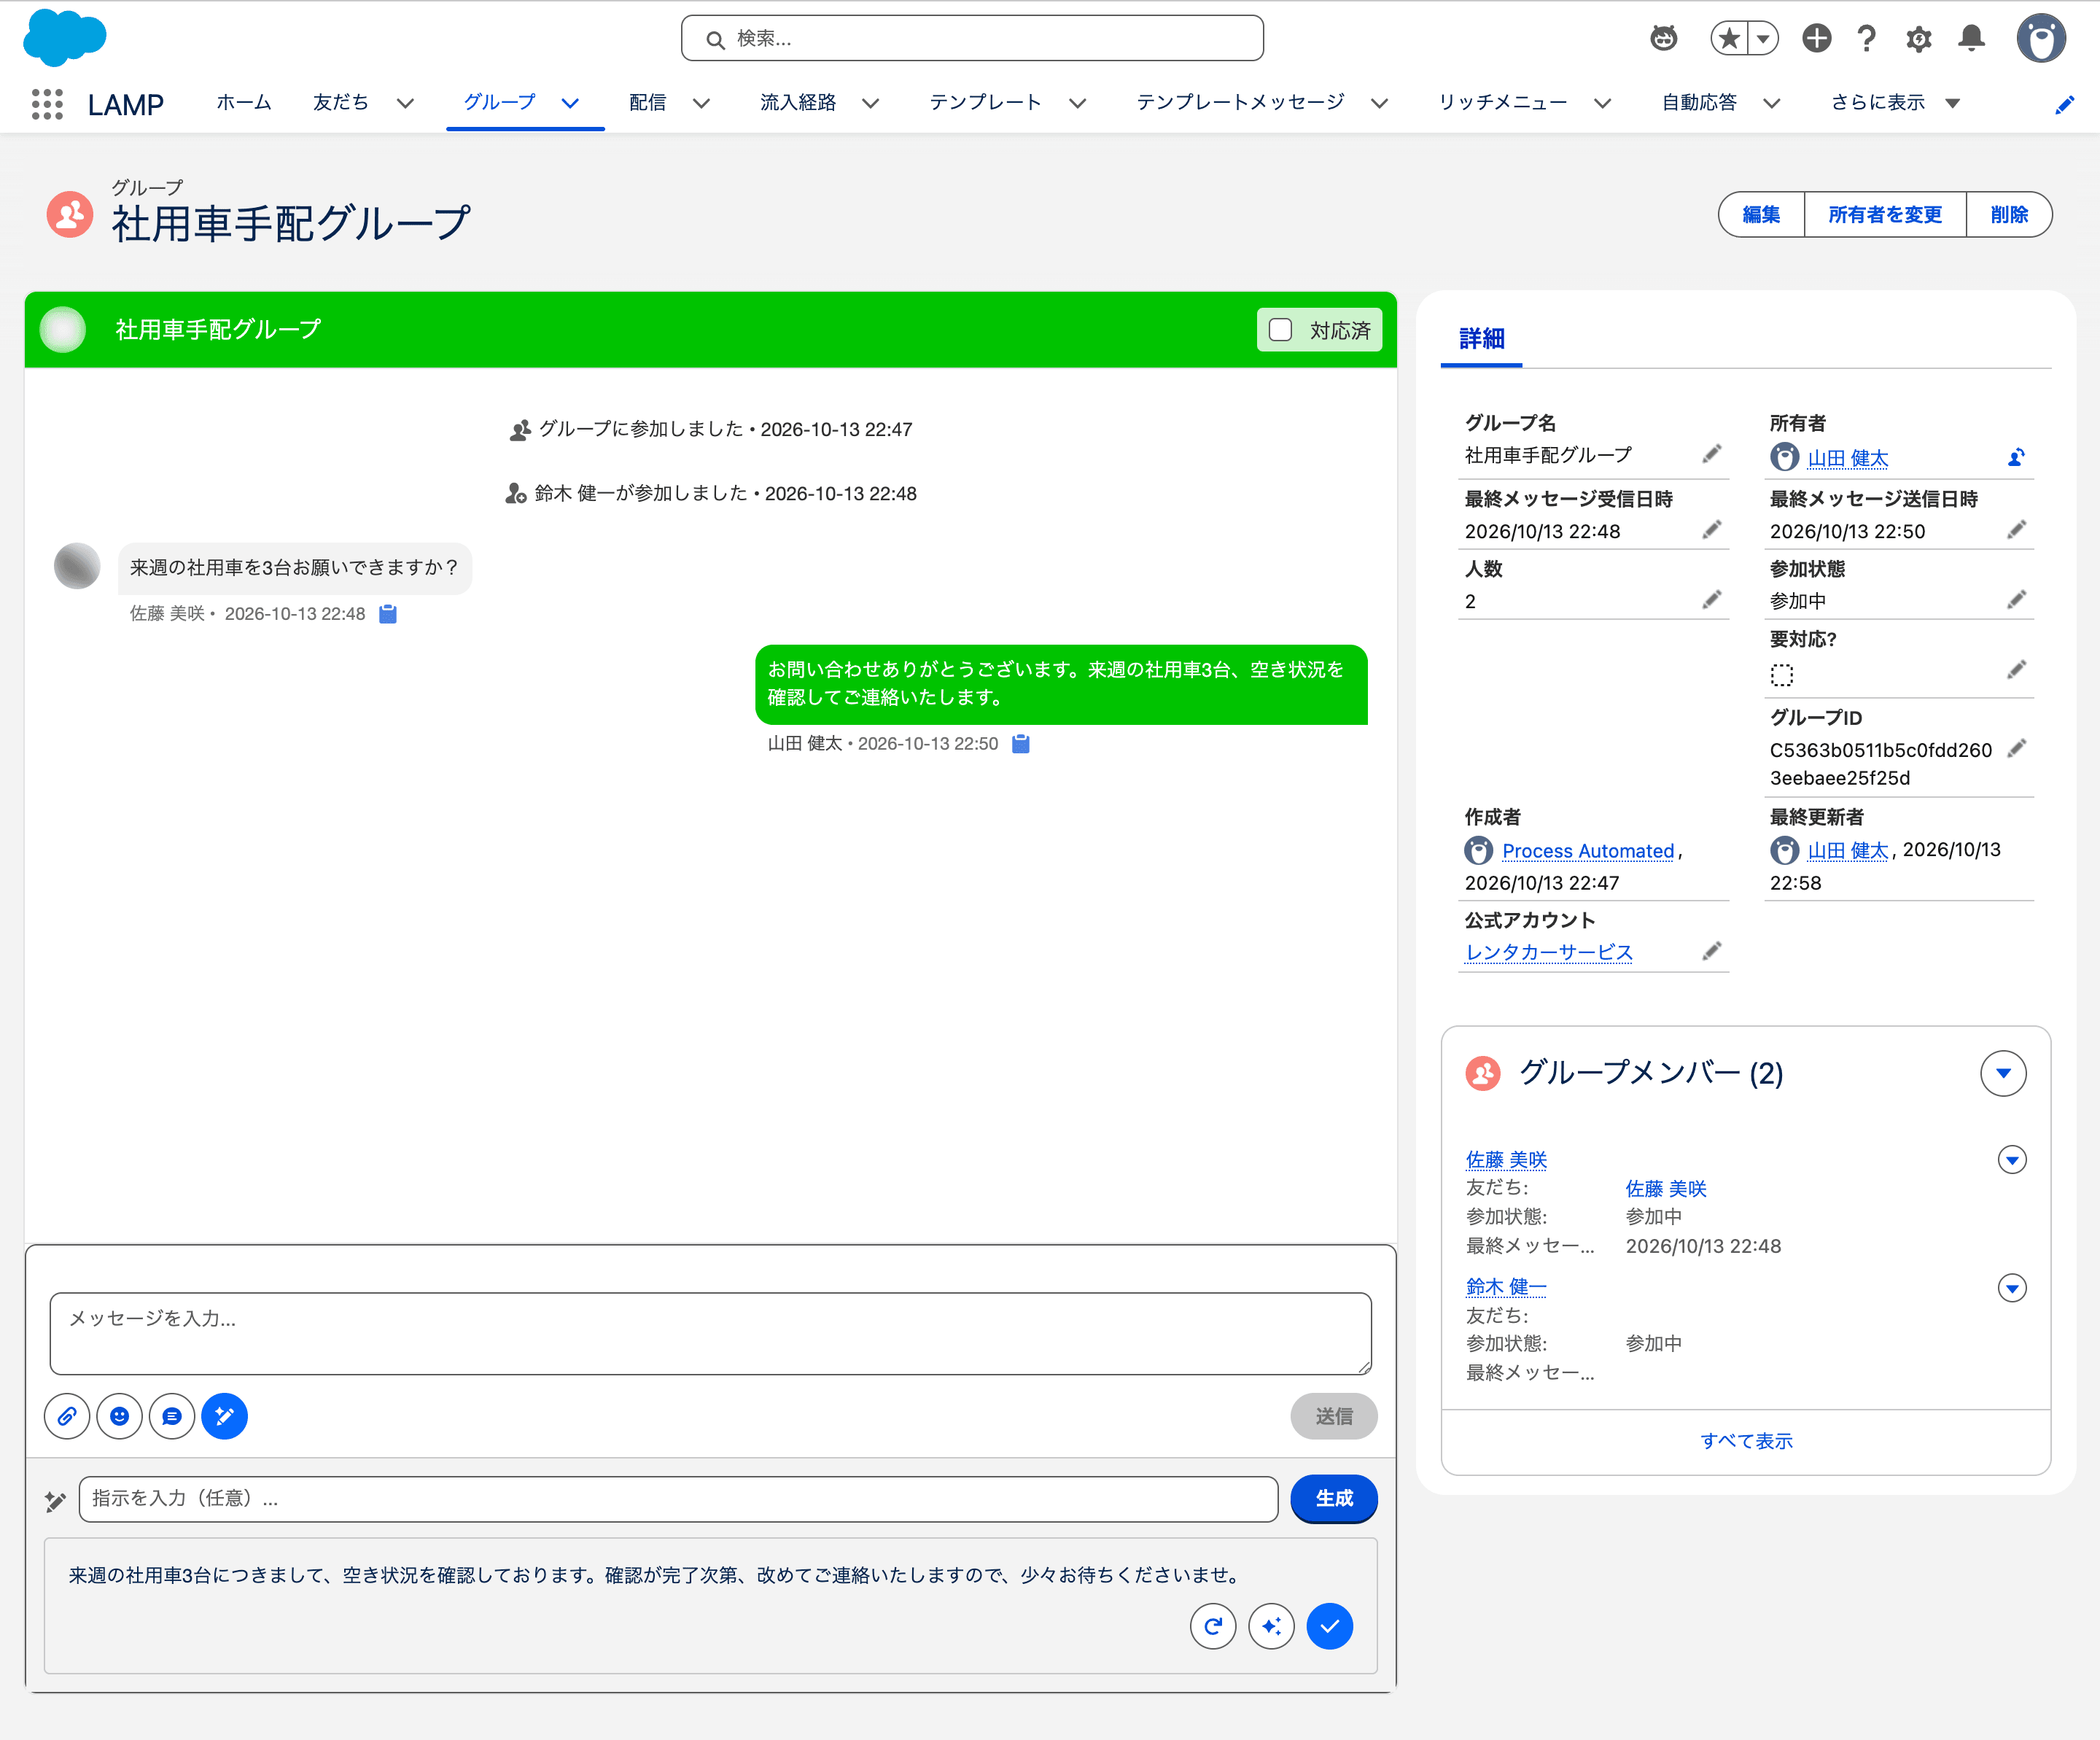
Task: Check the 対応済 checkbox
Action: tap(1280, 330)
